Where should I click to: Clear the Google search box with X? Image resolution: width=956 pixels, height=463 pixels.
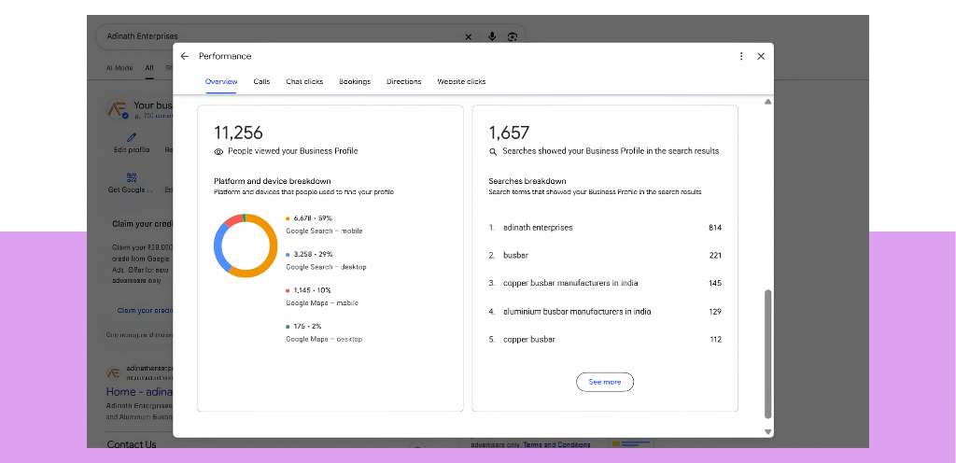[x=469, y=36]
